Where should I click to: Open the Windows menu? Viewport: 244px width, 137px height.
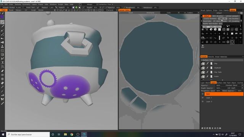pos(53,5)
